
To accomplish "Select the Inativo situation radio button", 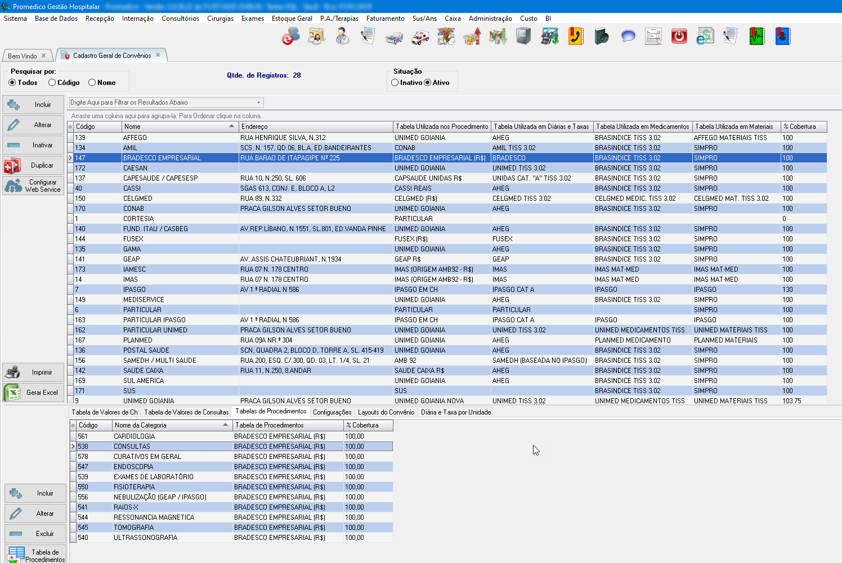I will [395, 83].
